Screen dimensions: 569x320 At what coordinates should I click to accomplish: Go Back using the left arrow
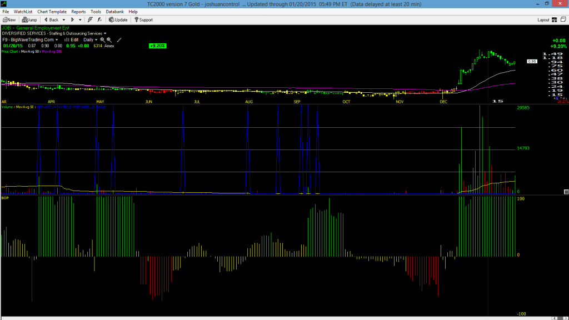[x=51, y=20]
